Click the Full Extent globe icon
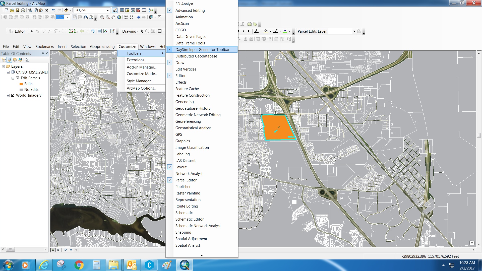Screen dimensions: 482x271 (119, 17)
